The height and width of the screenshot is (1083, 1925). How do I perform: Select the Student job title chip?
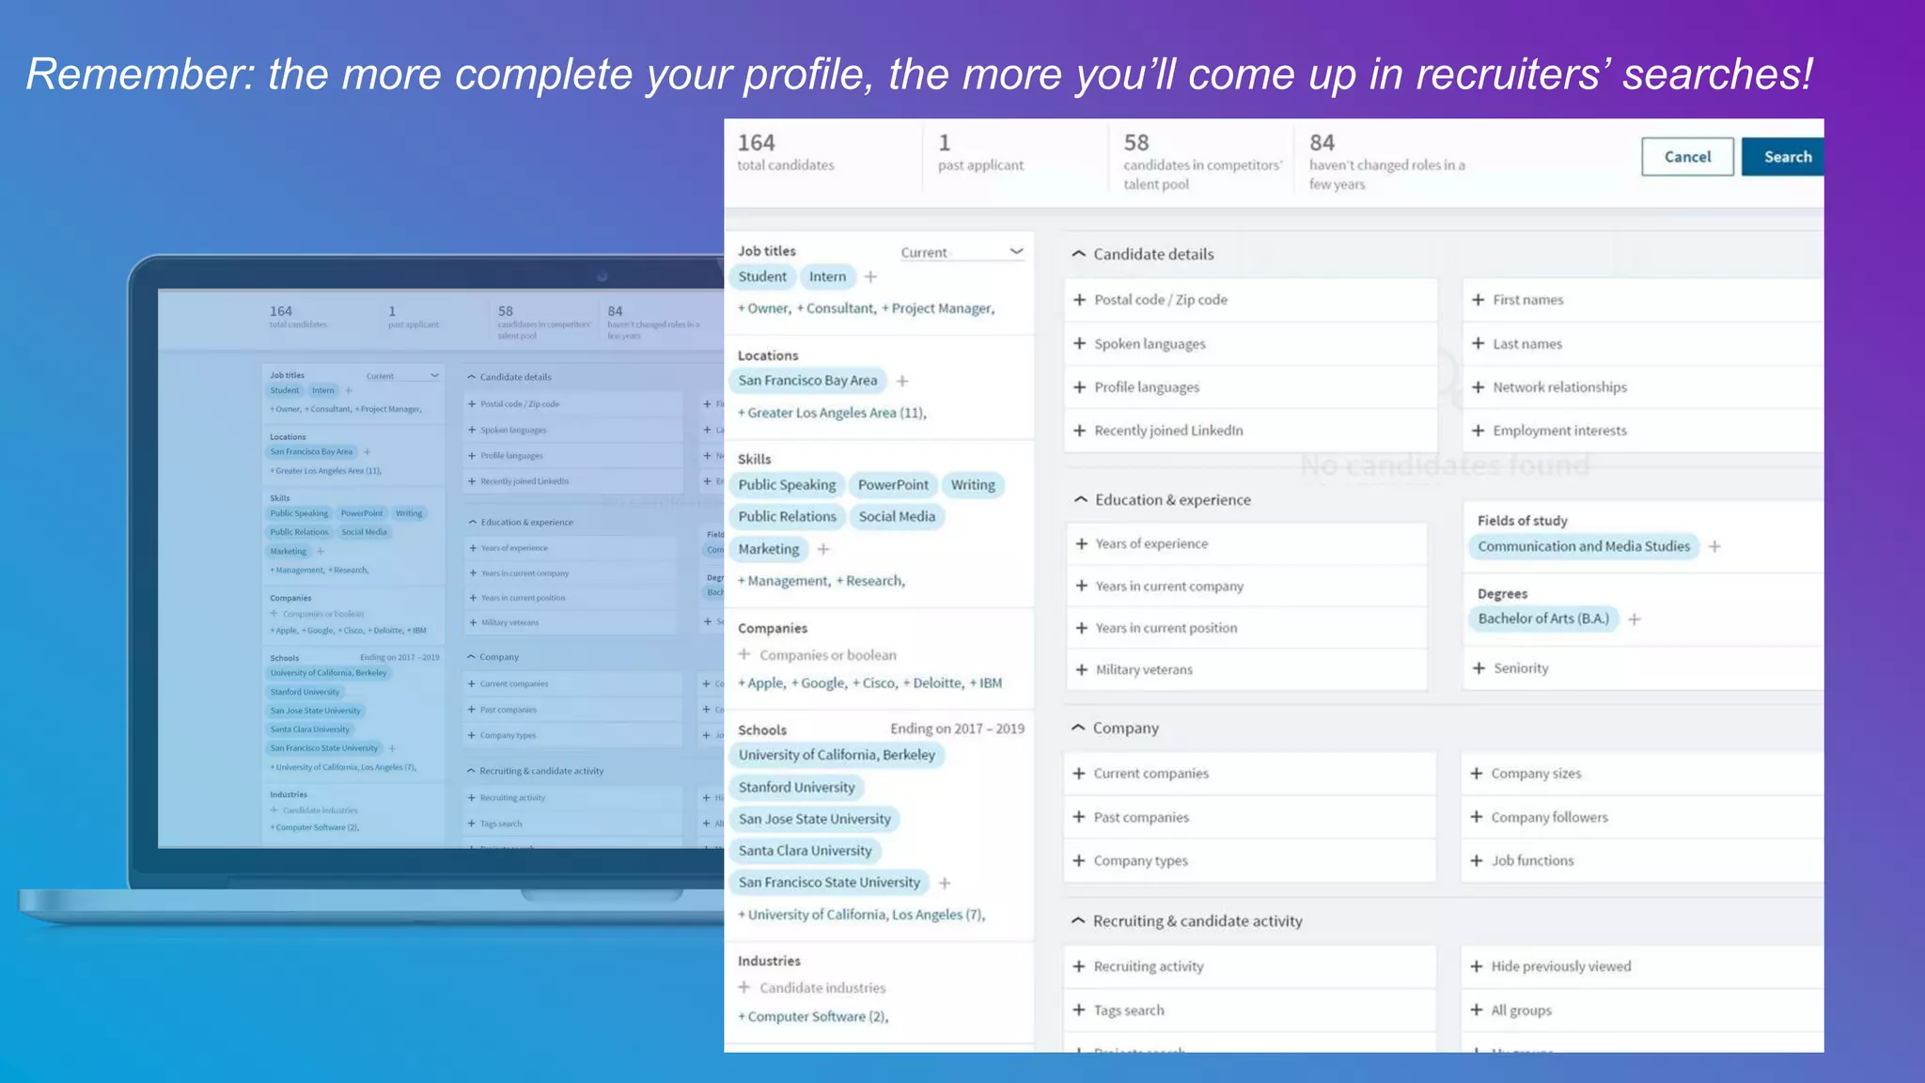762,276
